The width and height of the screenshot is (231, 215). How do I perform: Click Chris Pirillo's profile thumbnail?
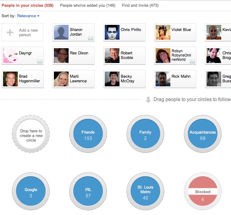coord(112,33)
